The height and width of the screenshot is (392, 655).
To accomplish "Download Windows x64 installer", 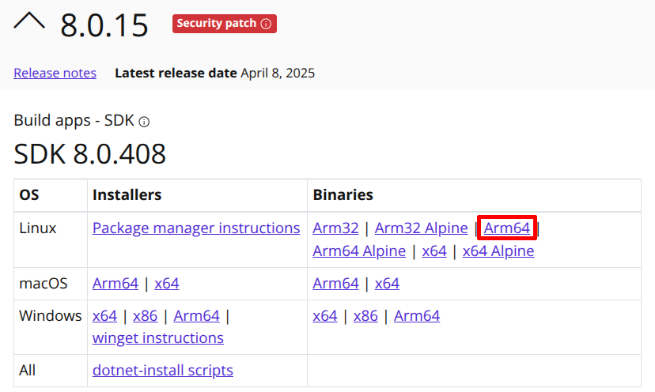I will [104, 316].
